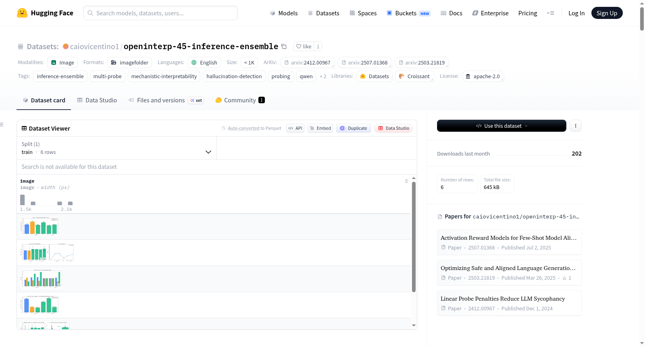Screen dimensions: 645x347
Task: Select the English language tag
Action: 204,62
